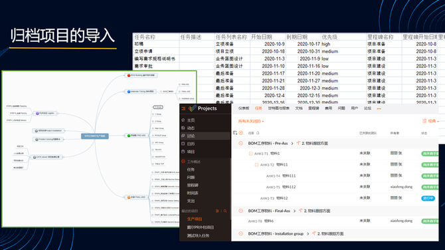Click the green status badge of AHK1-T1
The height and width of the screenshot is (250, 445).
pos(430,154)
